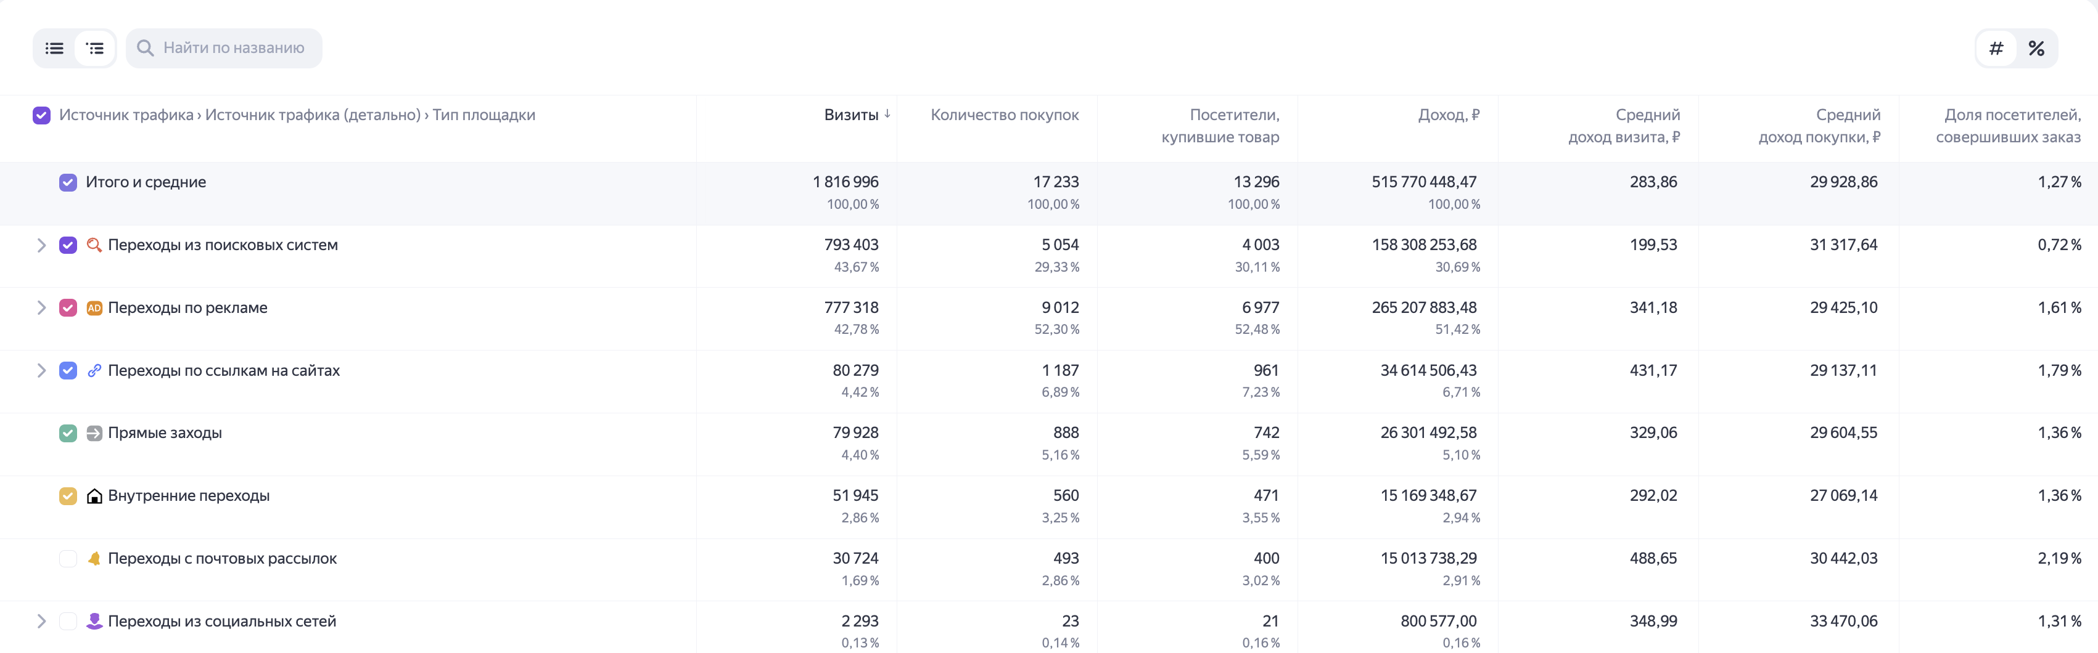Click the yellow Внутренние переходы color checkbox
Viewport: 2098px width, 653px height.
click(x=68, y=496)
